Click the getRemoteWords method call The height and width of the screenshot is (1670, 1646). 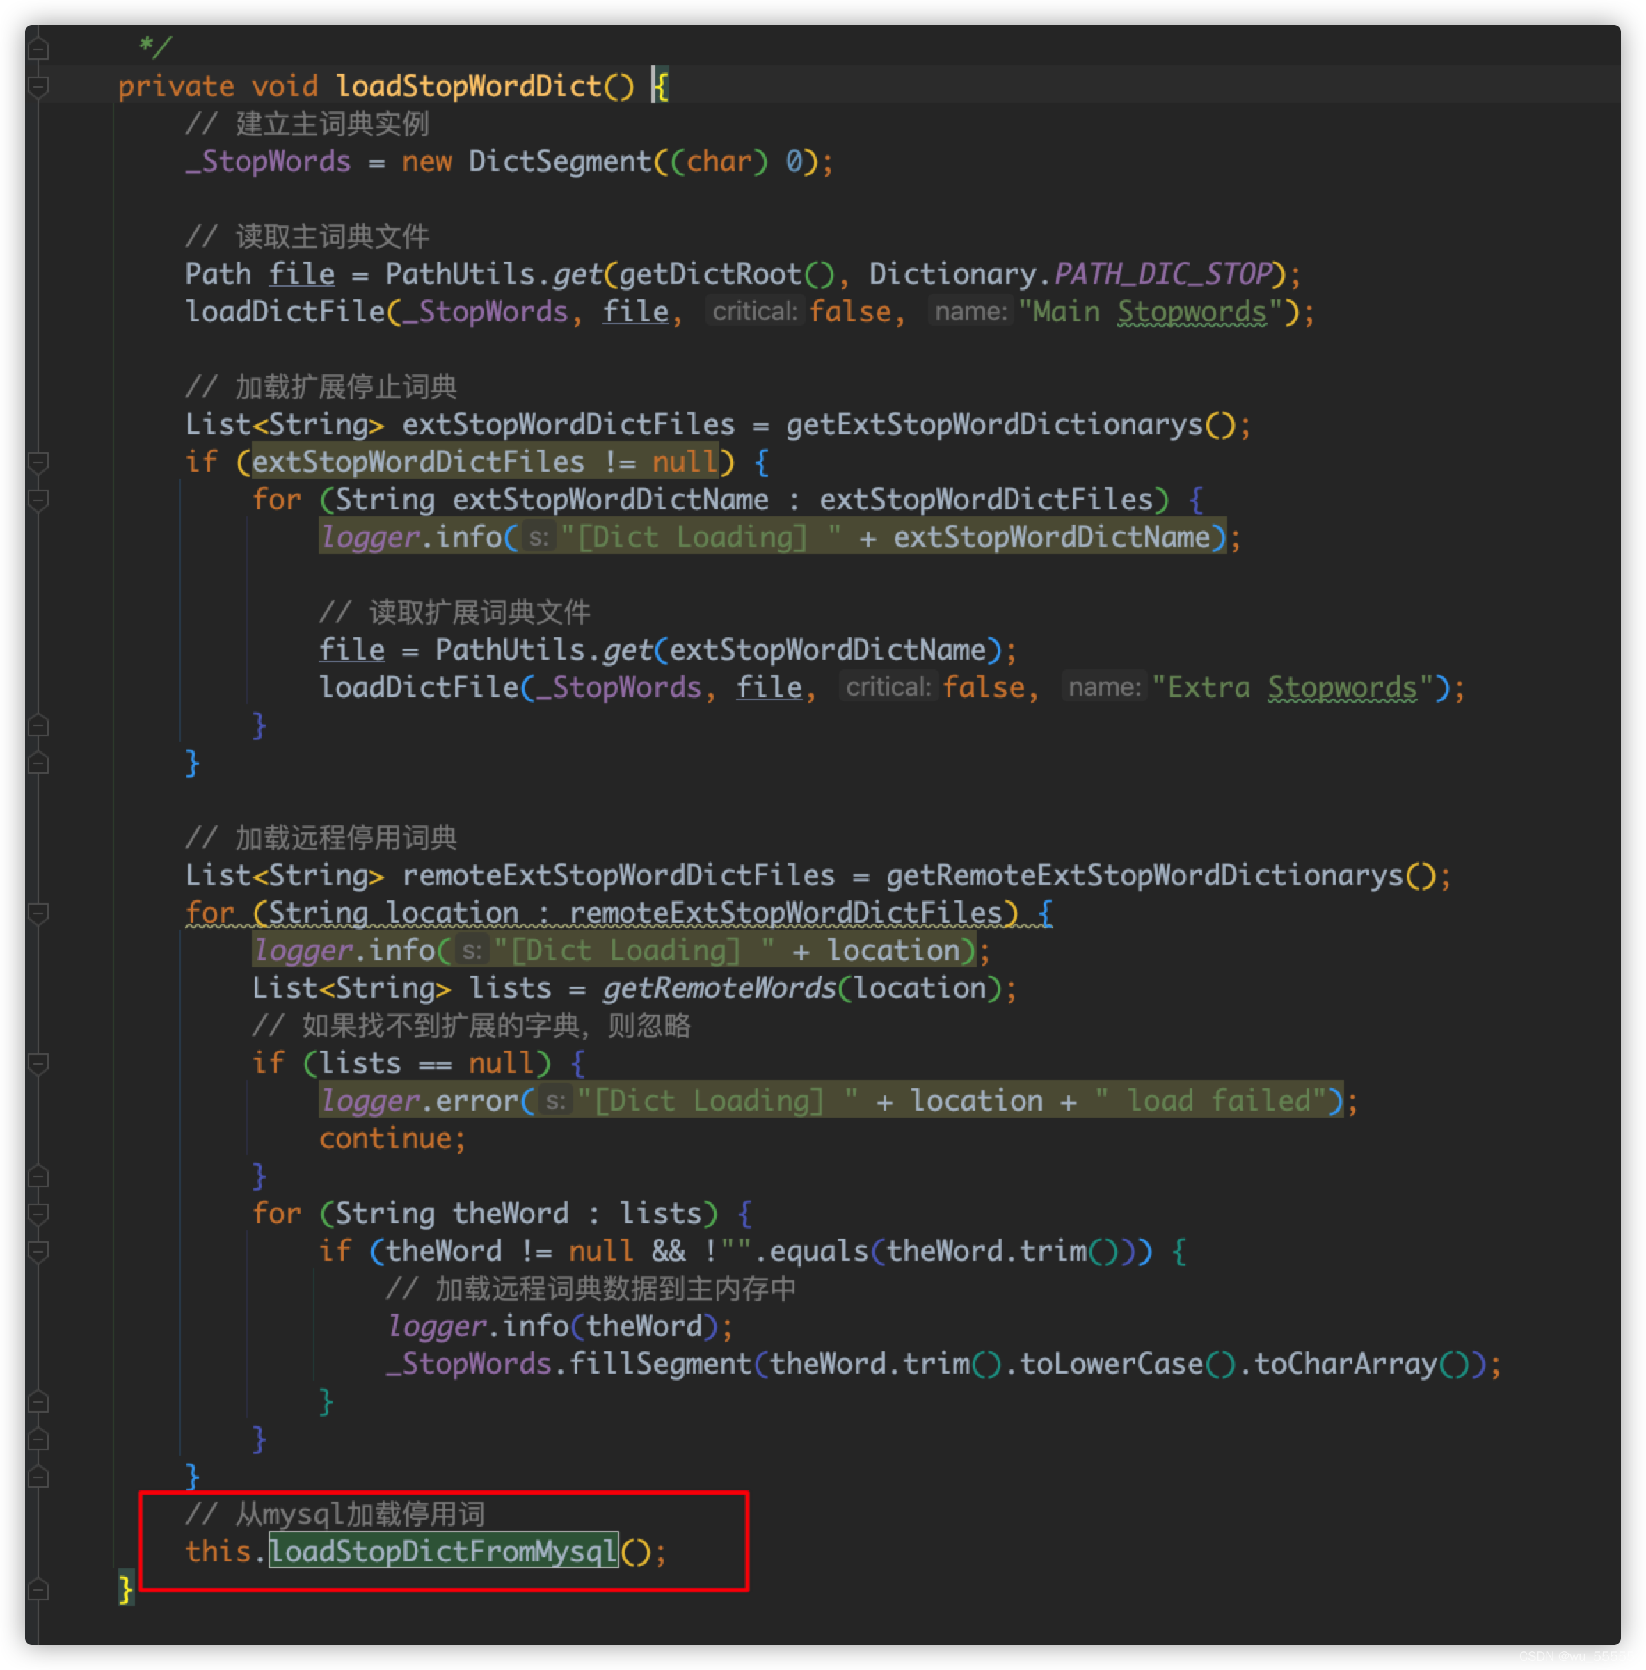pyautogui.click(x=719, y=988)
